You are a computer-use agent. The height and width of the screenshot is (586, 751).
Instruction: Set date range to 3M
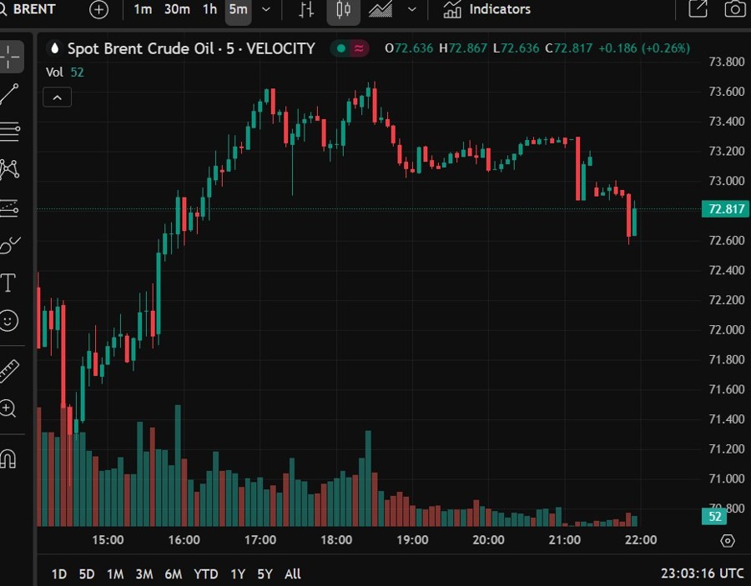(x=144, y=574)
